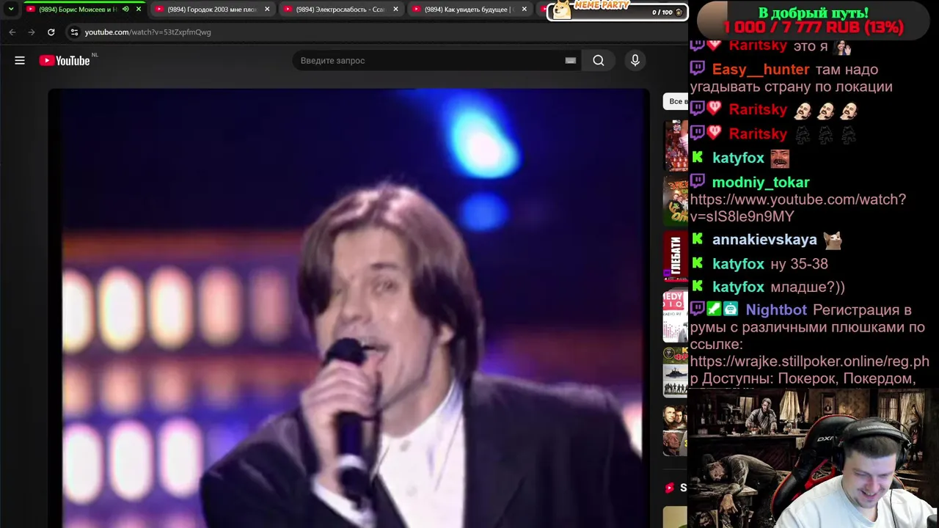The height and width of the screenshot is (528, 939).
Task: Open the on-screen keyboard icon in search
Action: coord(570,61)
